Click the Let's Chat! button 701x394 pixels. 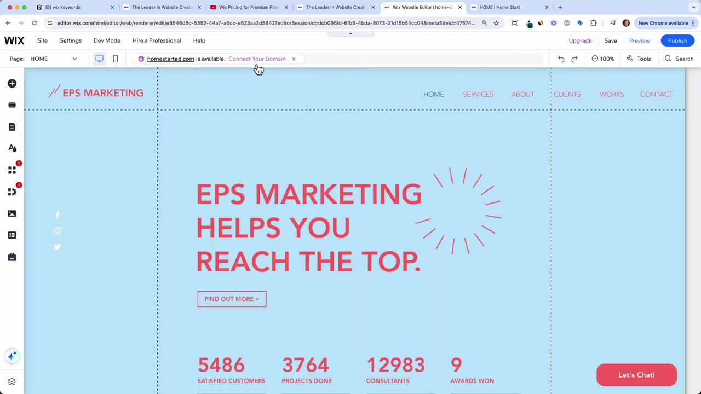[x=636, y=375]
